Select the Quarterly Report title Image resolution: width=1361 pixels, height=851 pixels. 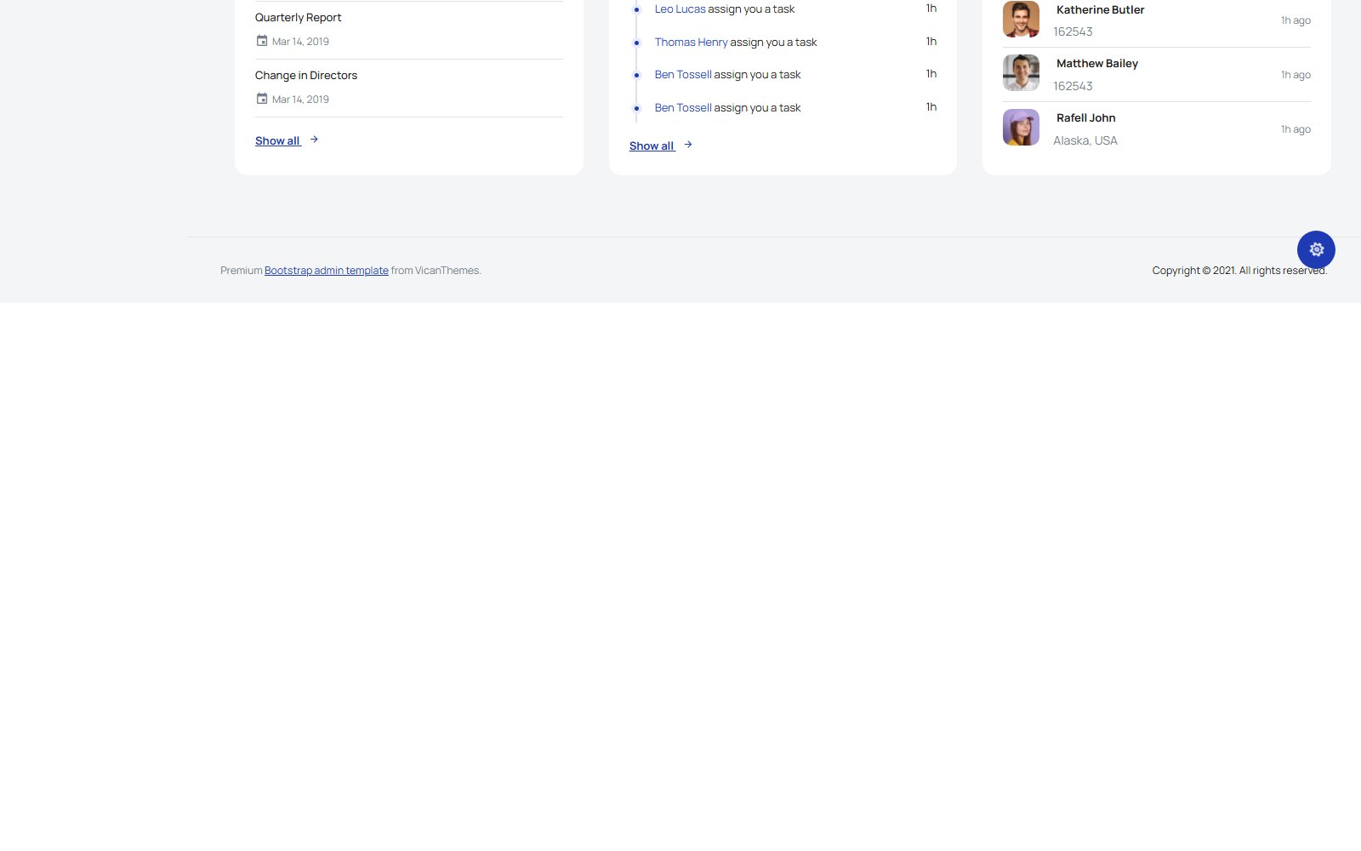298,18
